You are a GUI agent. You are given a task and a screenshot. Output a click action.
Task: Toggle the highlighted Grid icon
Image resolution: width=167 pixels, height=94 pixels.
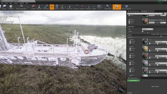[x=52, y=7]
